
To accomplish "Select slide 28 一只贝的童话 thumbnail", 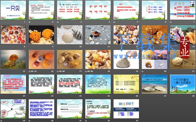I will (x=183, y=84).
